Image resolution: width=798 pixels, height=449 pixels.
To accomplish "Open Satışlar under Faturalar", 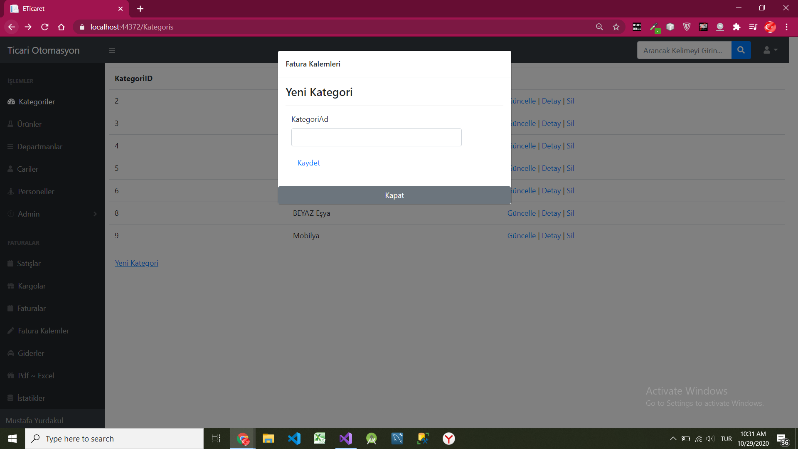I will click(28, 263).
